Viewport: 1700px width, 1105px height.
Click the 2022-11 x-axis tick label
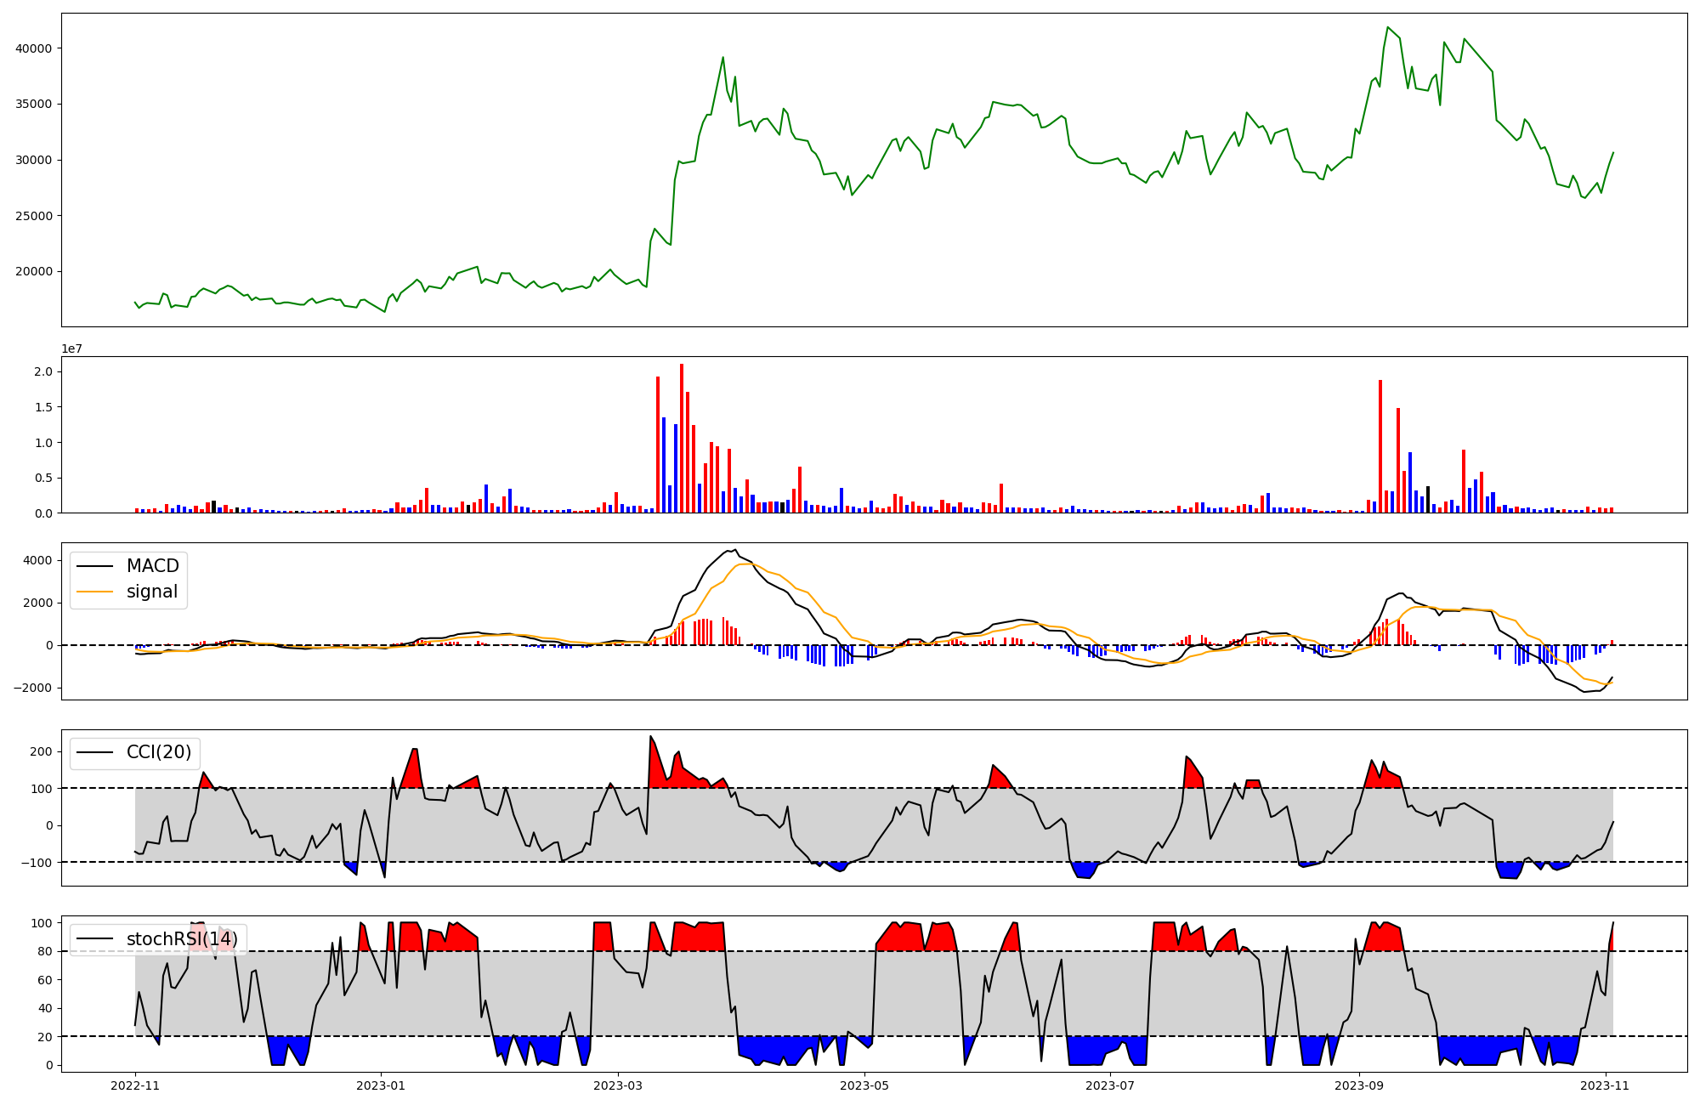[x=135, y=1085]
